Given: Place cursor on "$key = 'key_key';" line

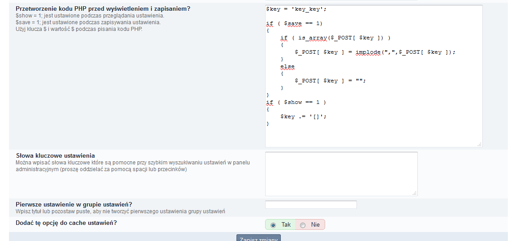Looking at the screenshot, I should click(x=293, y=9).
